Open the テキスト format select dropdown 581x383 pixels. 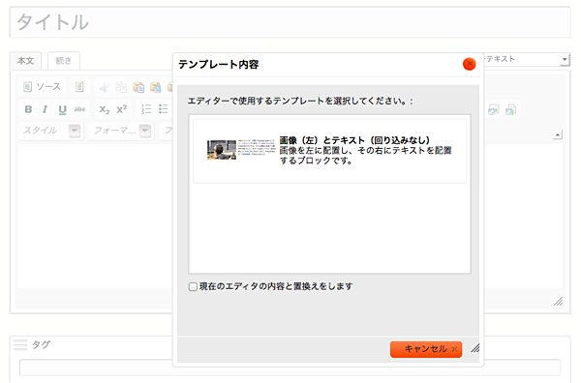click(x=527, y=59)
